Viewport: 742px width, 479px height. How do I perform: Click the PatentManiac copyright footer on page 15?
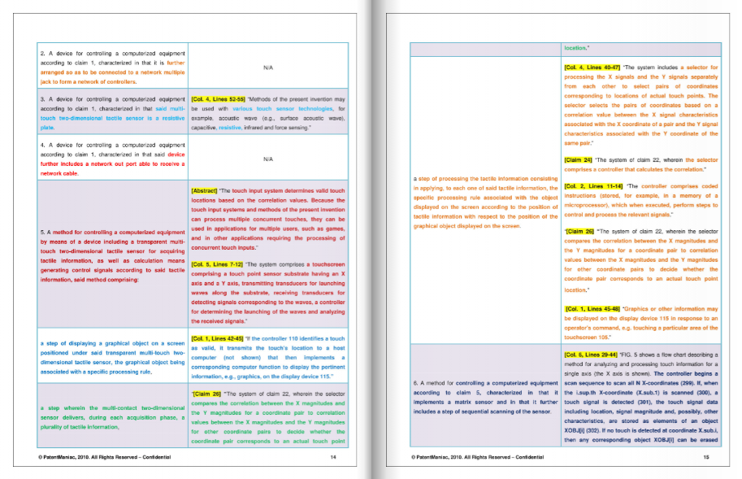[x=478, y=457]
